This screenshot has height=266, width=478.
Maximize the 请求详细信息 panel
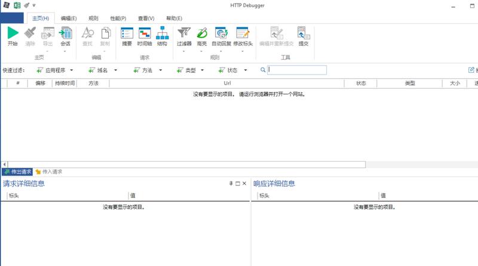point(238,184)
